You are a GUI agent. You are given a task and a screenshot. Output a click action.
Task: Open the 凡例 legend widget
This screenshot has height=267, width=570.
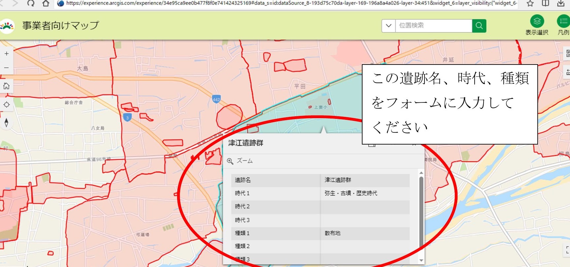[x=563, y=21]
